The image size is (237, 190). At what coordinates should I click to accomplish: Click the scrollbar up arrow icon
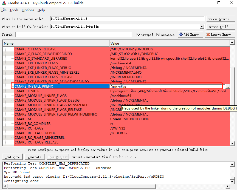(233, 42)
